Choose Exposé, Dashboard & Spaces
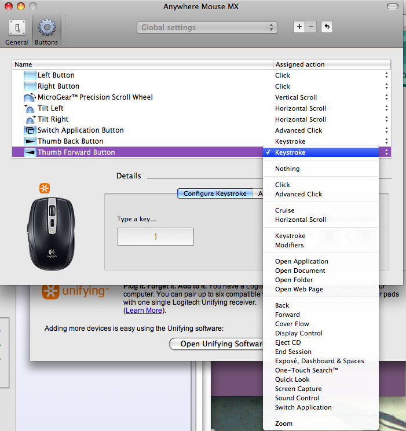The height and width of the screenshot is (431, 406). click(321, 361)
